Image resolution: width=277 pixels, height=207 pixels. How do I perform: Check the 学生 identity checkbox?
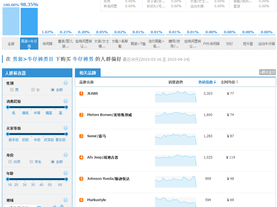(x=31, y=162)
